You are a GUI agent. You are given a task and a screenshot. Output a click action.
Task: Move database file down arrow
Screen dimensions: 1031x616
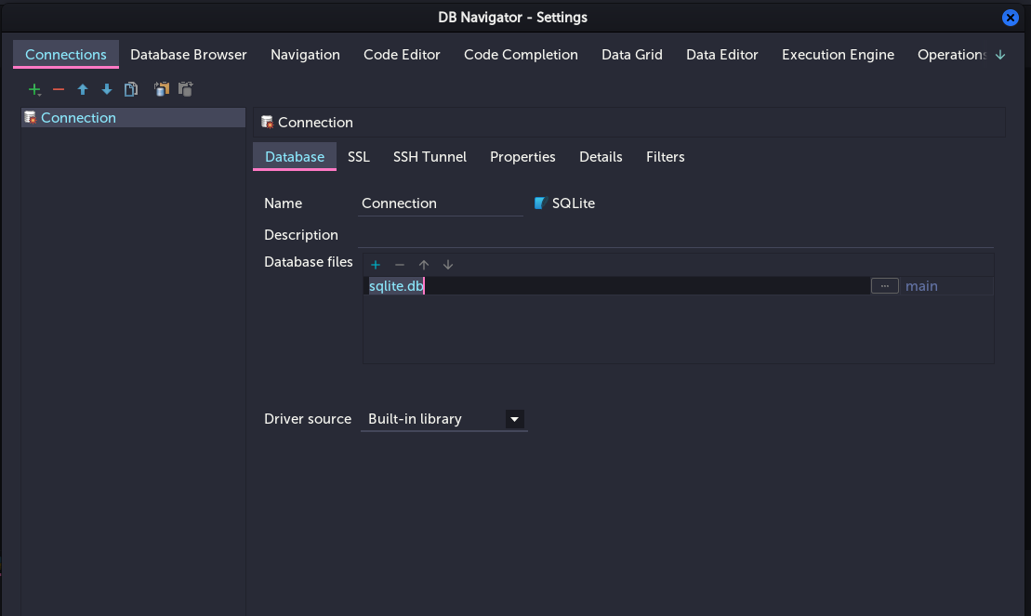tap(448, 265)
